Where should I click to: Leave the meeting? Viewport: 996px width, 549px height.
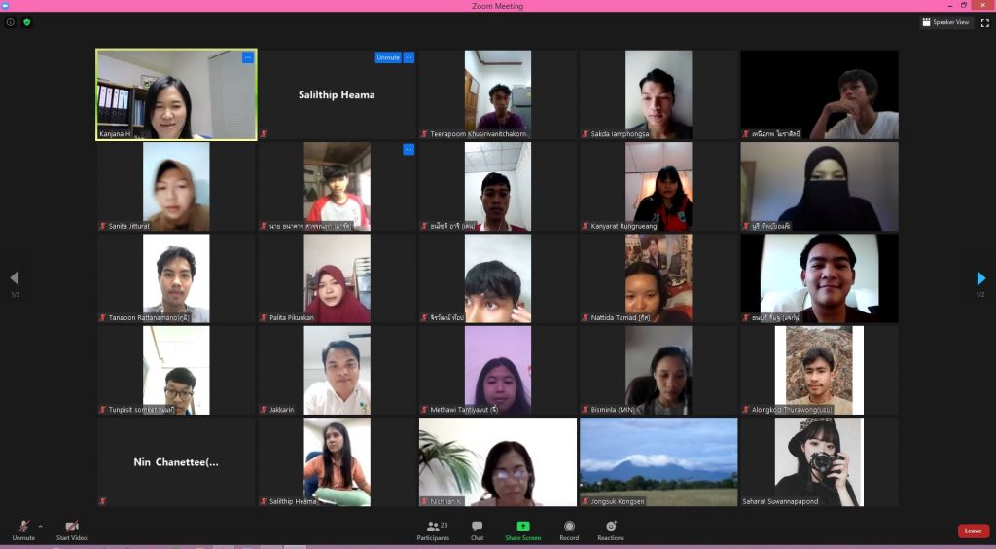(x=973, y=531)
